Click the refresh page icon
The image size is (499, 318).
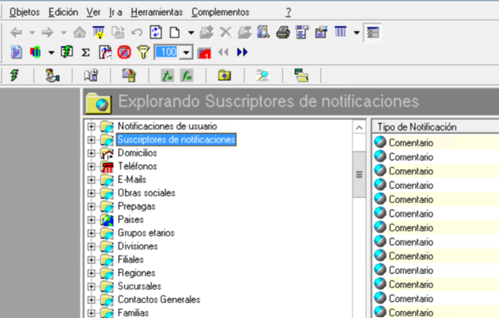coord(156,32)
